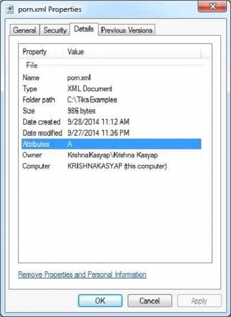Switch to the General tab
This screenshot has height=317, width=231.
pyautogui.click(x=24, y=30)
